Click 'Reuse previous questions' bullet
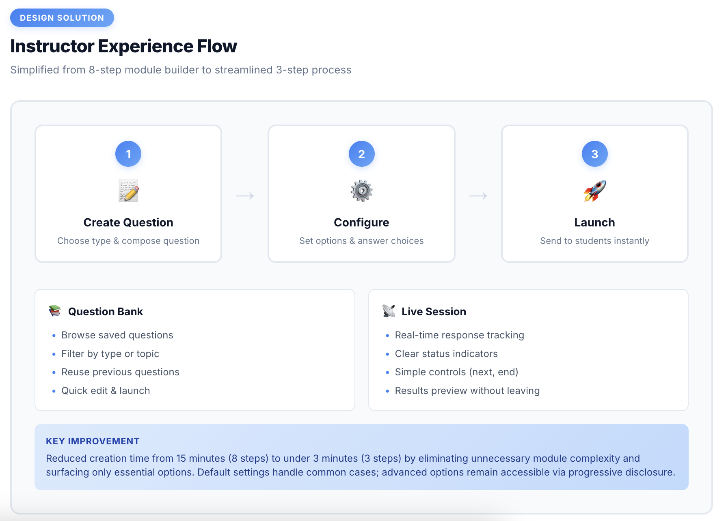726x521 pixels. point(120,372)
